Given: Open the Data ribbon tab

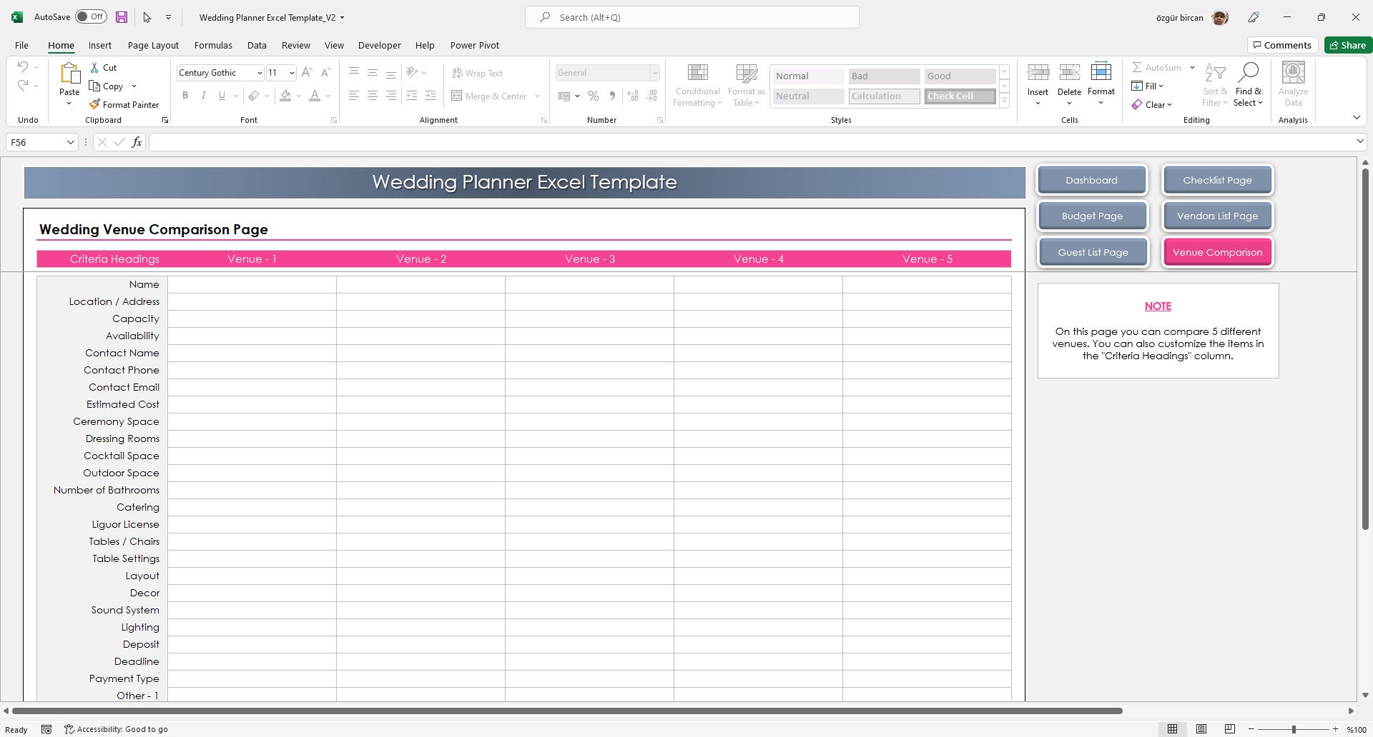Looking at the screenshot, I should click(x=257, y=45).
